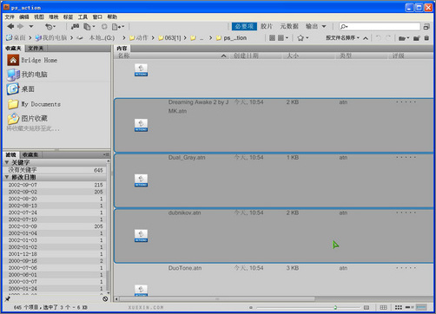The width and height of the screenshot is (436, 314).
Task: Open the refine stacked pages icon menu
Action: 89,27
